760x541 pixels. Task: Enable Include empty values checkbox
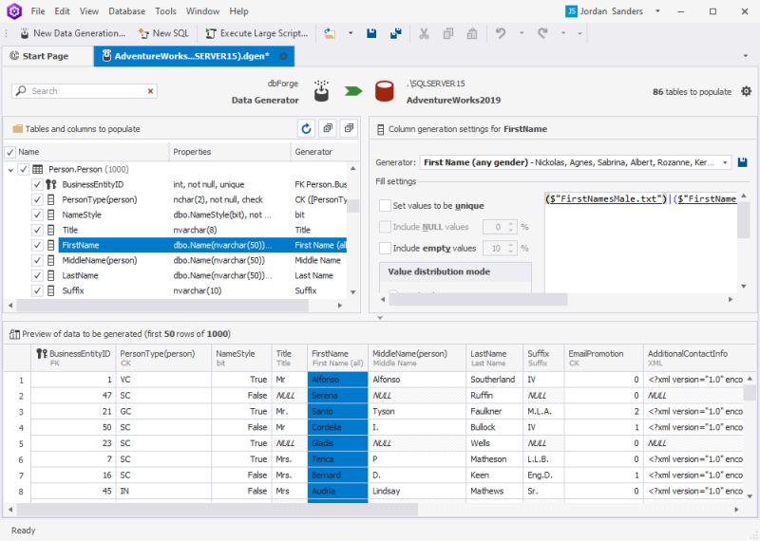(386, 249)
